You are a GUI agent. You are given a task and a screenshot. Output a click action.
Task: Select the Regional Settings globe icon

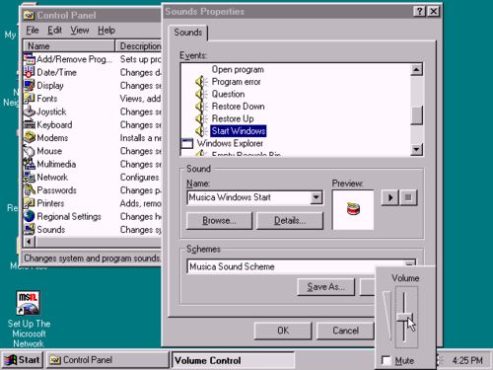(x=30, y=216)
